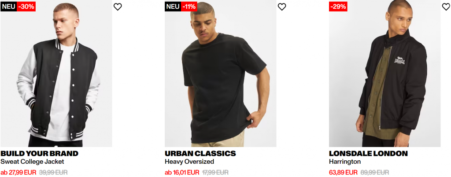This screenshot has width=451, height=177.
Task: Open the black and white college jacket photo
Action: tap(56, 74)
